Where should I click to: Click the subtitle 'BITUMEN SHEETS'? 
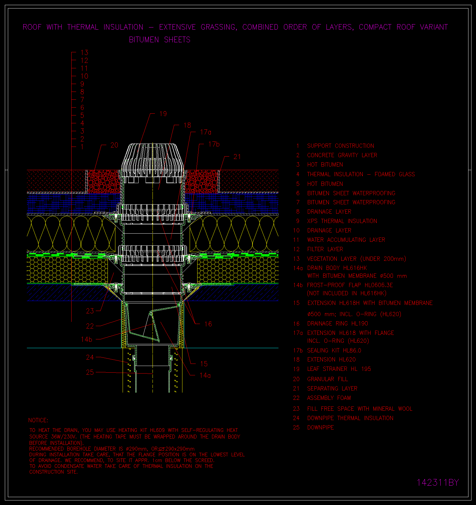point(160,40)
